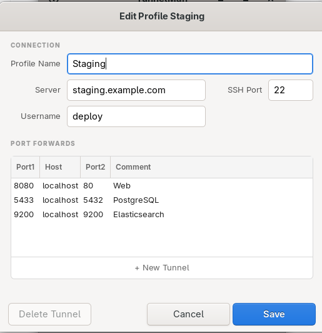
Task: Select the 8080 port cell
Action: (x=24, y=186)
